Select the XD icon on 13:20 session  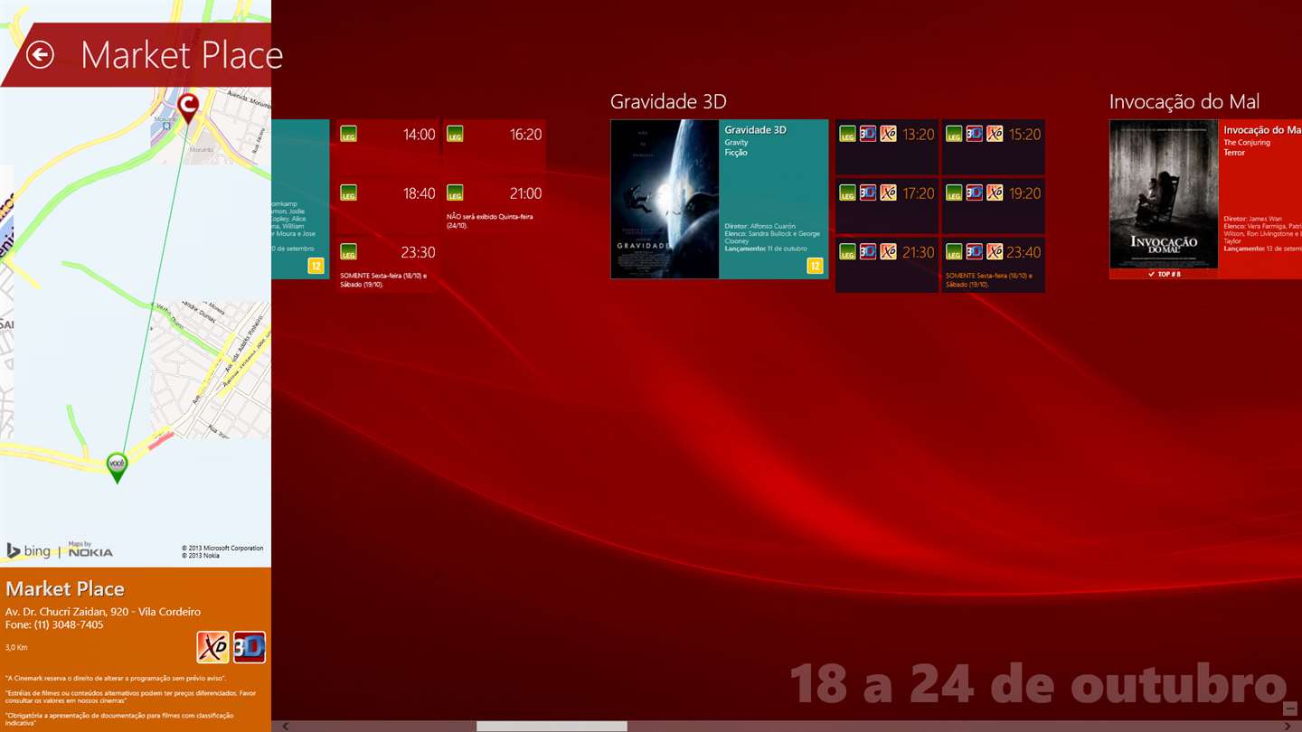(x=888, y=134)
